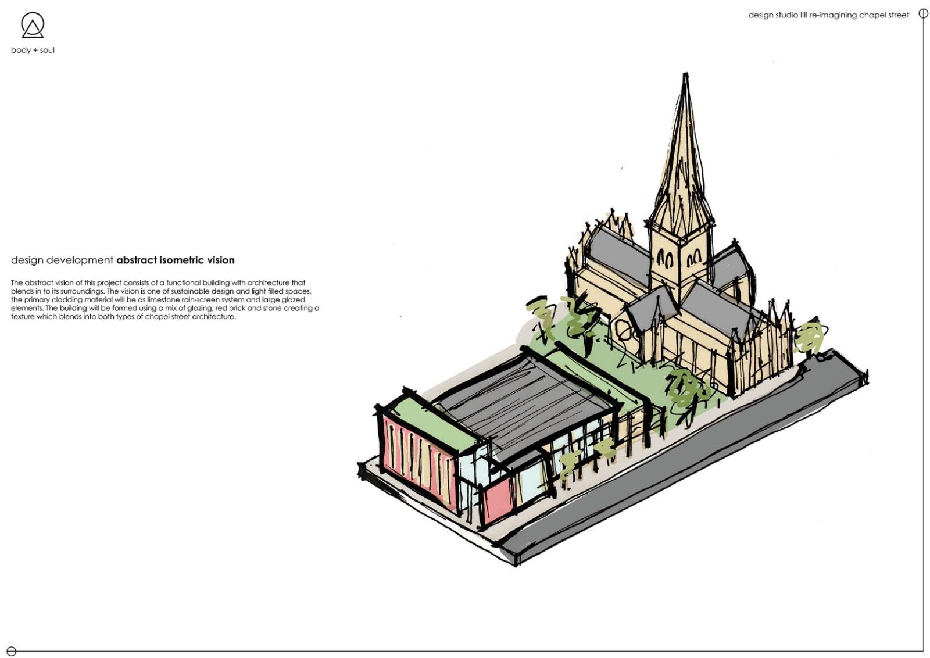Select the tree scribble beside the road's far end
The height and width of the screenshot is (658, 930).
point(810,338)
